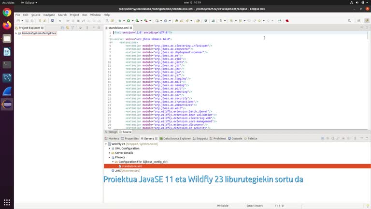Click the Eclipse icon in the dock
The image size is (371, 209).
click(x=7, y=104)
